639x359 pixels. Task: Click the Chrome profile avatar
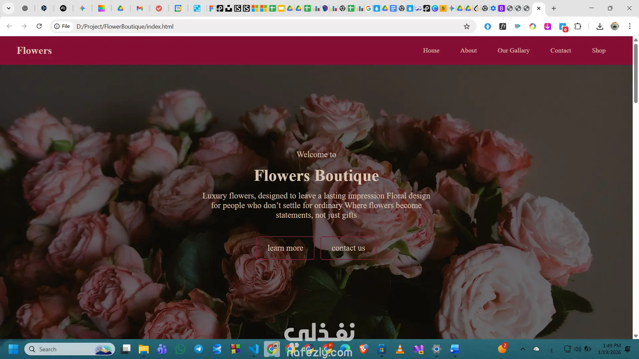point(615,26)
